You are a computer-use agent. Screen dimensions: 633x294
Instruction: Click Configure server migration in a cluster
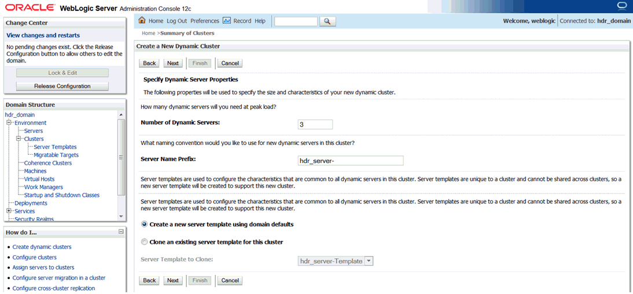tap(59, 278)
